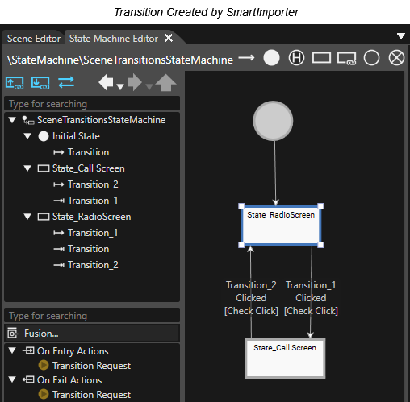This screenshot has height=402, width=410.
Task: Click the upper Type for searching field
Action: [x=92, y=104]
